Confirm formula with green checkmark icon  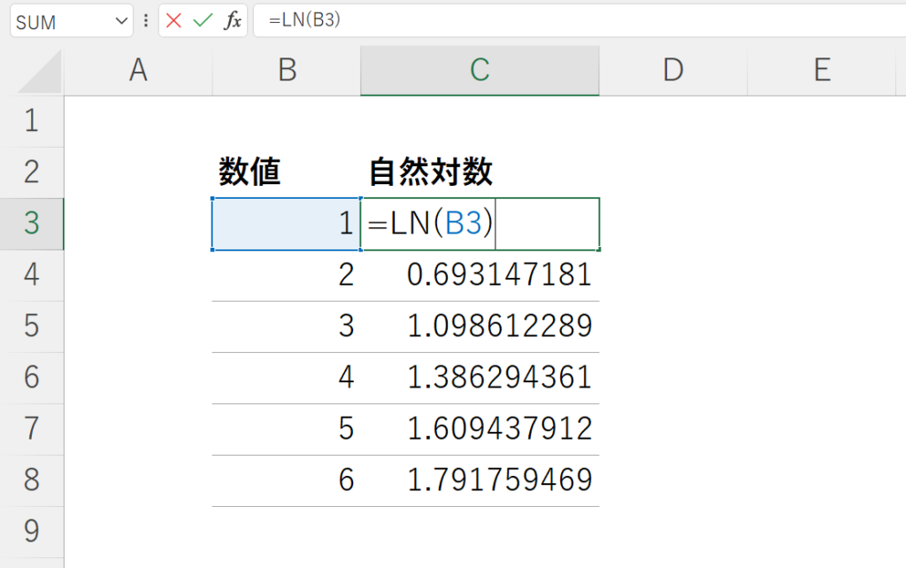[203, 21]
